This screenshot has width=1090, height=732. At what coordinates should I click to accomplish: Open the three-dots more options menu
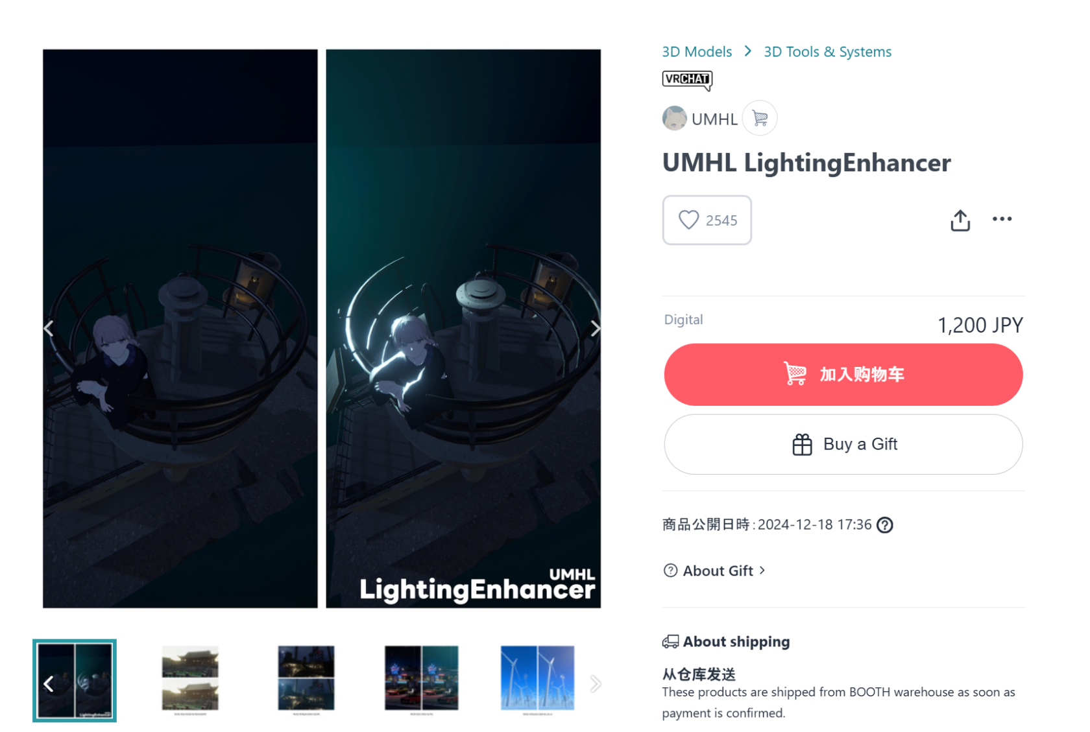pyautogui.click(x=1002, y=219)
